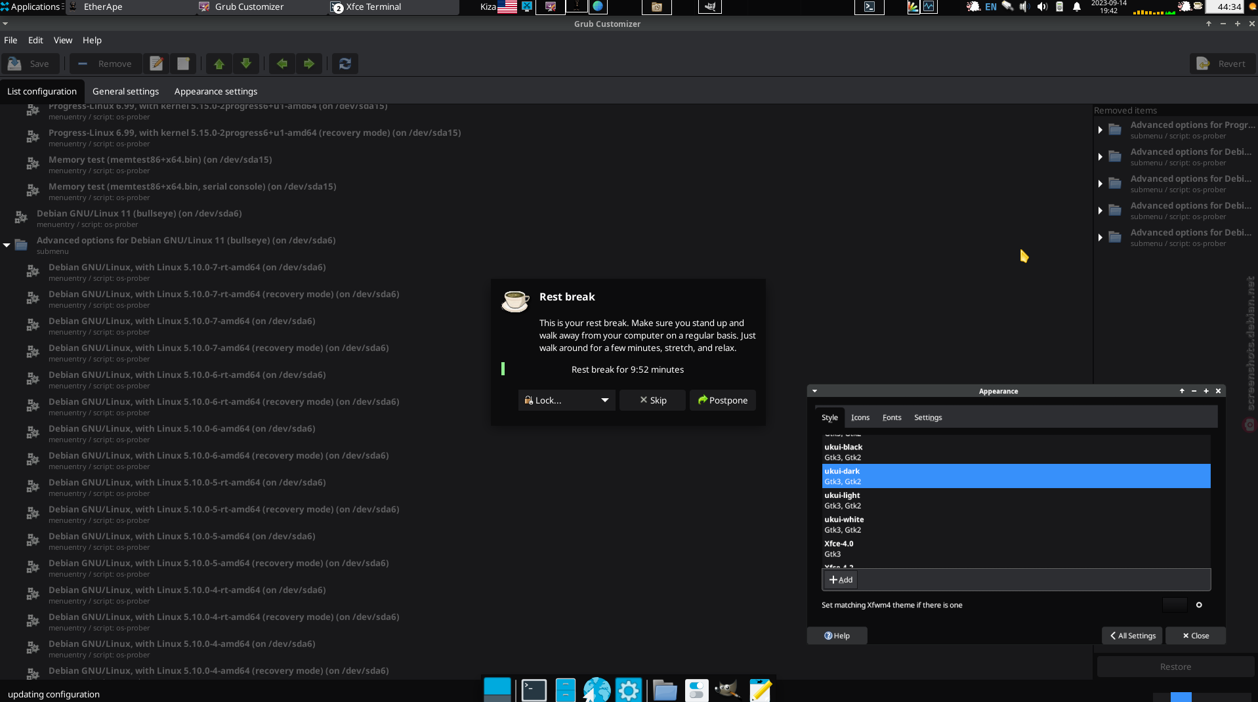
Task: Click the green right arrow toolbar icon
Action: [309, 64]
